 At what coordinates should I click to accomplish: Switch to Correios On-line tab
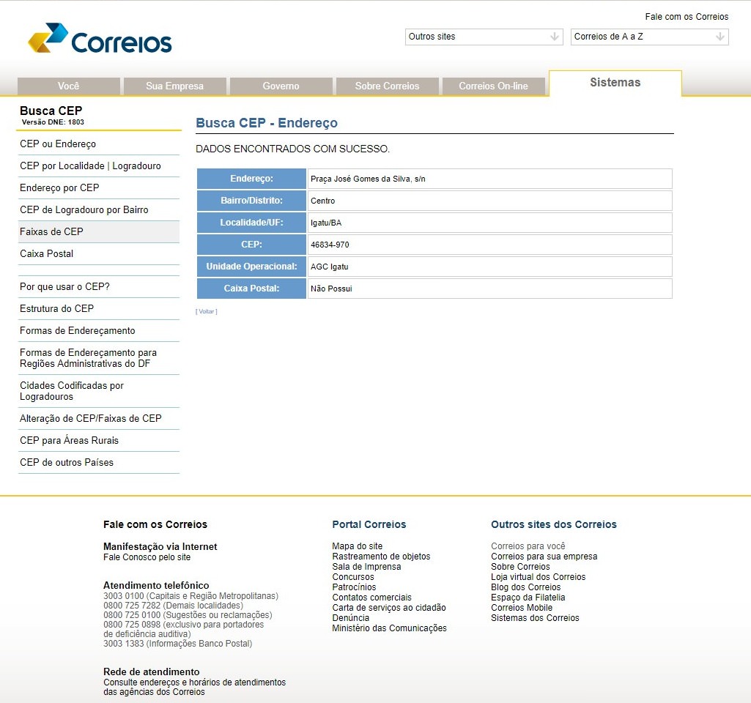(493, 86)
